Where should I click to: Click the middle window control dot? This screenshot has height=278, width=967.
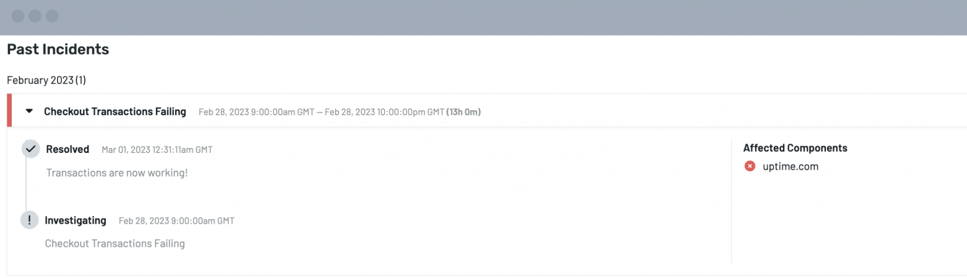pyautogui.click(x=35, y=16)
